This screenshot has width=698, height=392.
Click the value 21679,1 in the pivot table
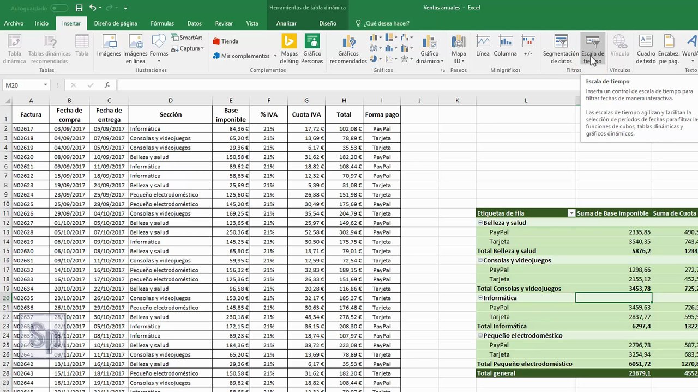639,373
